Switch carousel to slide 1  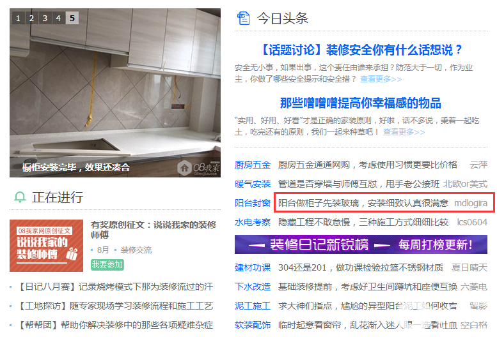tap(18, 18)
